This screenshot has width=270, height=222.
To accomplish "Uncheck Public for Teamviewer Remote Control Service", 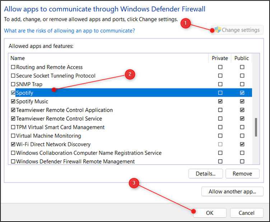I will pos(242,119).
